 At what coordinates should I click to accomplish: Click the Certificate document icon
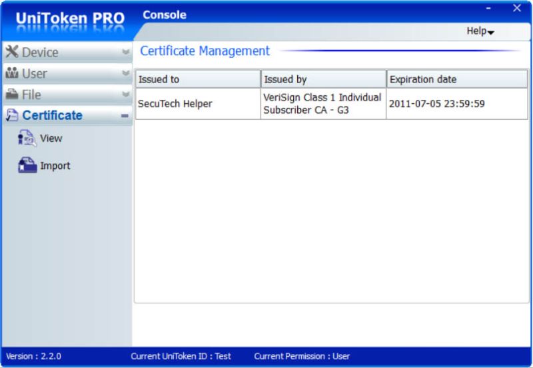12,115
